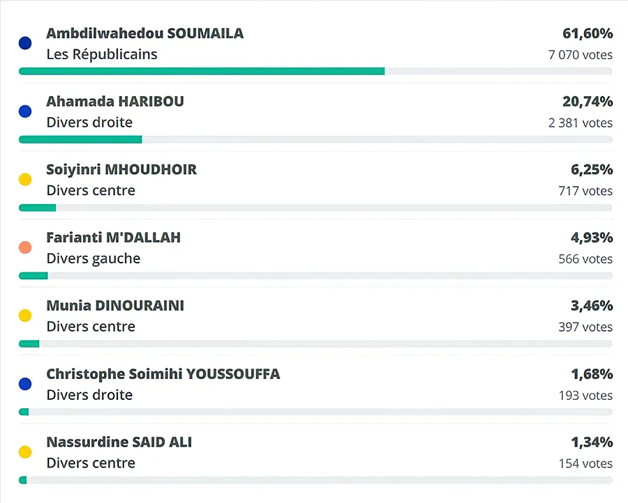Viewport: 628px width, 503px height.
Task: Click the yellow dot beside Munia DINOURAINI
Action: pos(25,316)
